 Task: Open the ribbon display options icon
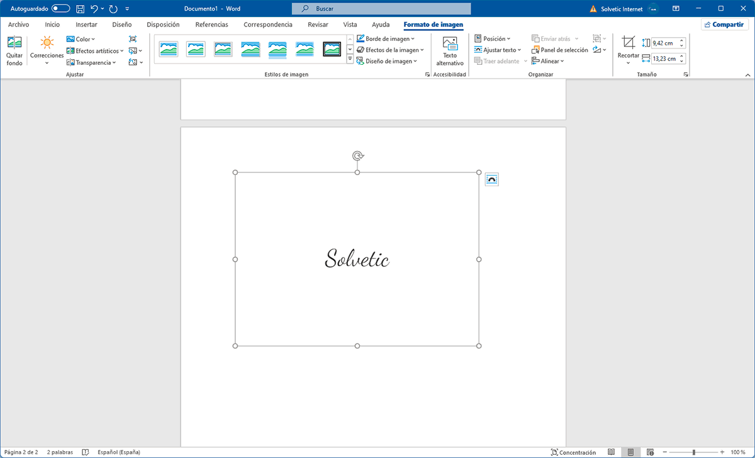click(x=676, y=9)
